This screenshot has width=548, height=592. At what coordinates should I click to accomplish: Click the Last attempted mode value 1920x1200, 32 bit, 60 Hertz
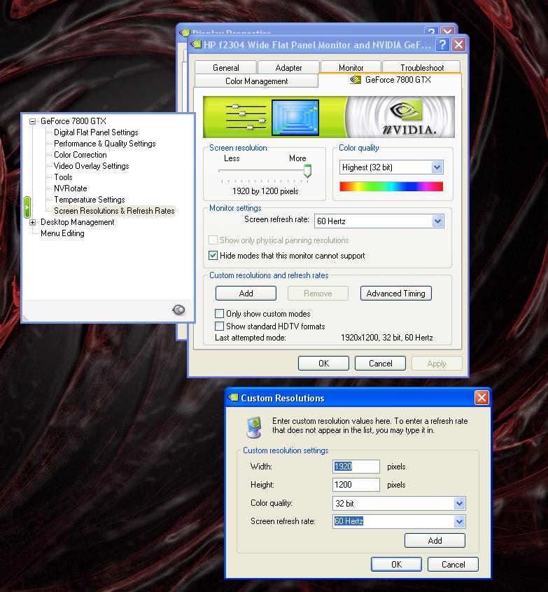[x=386, y=338]
